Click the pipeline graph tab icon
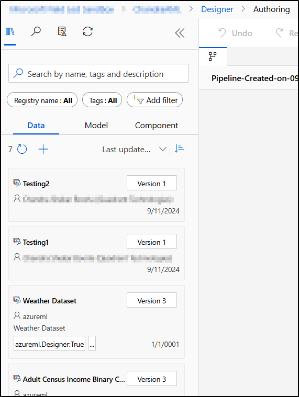The width and height of the screenshot is (299, 397). [x=213, y=56]
